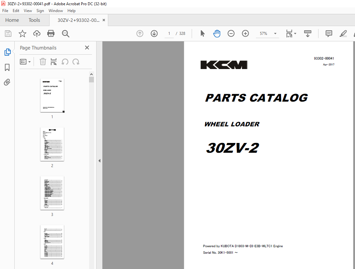Add document to starred with star icon

pos(22,34)
